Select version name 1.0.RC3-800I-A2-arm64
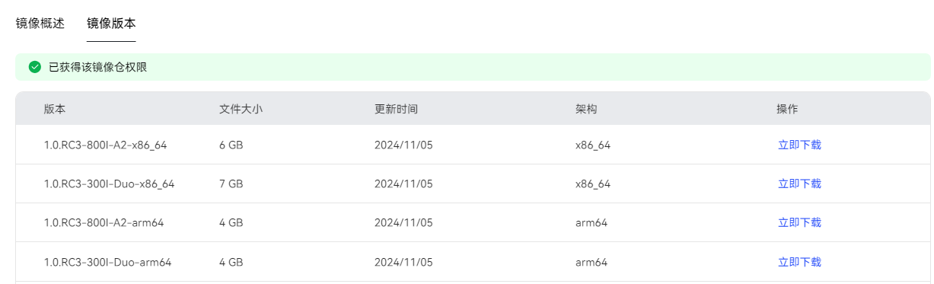Image resolution: width=934 pixels, height=284 pixels. pyautogui.click(x=104, y=222)
